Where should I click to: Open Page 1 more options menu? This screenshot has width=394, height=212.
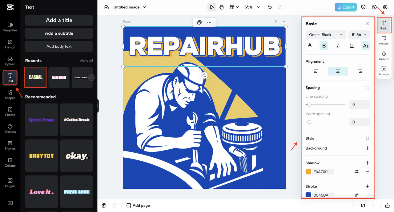pyautogui.click(x=283, y=22)
